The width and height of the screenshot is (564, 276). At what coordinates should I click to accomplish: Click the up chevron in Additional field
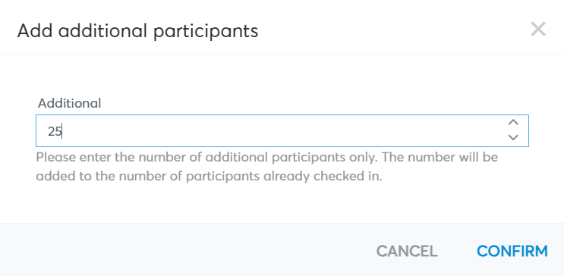[513, 123]
